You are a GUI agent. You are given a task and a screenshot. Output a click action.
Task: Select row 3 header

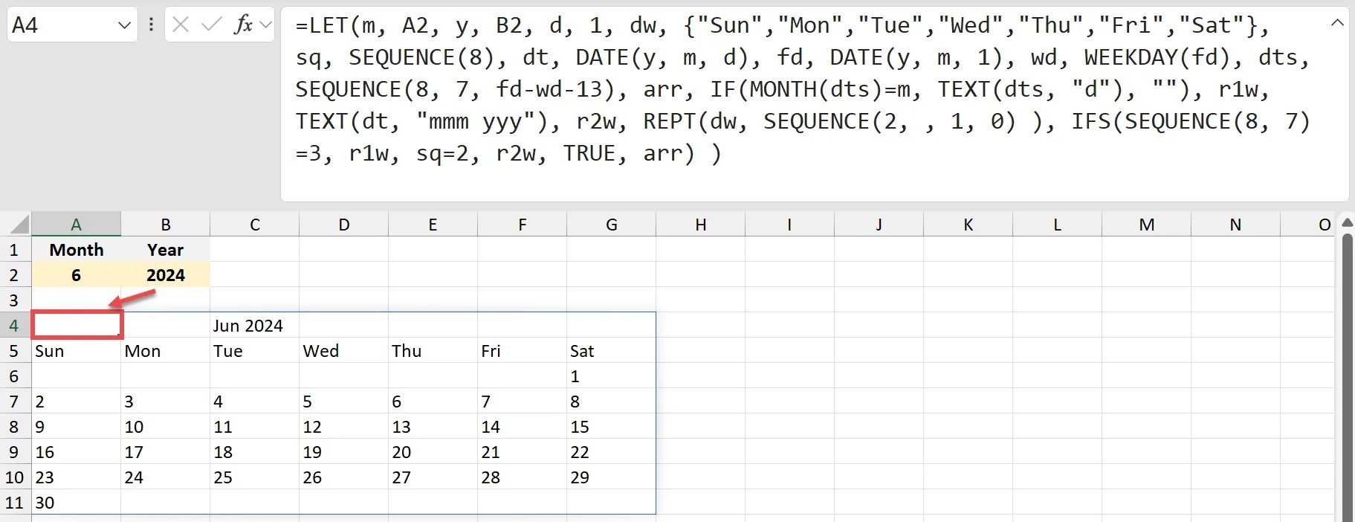tap(15, 300)
